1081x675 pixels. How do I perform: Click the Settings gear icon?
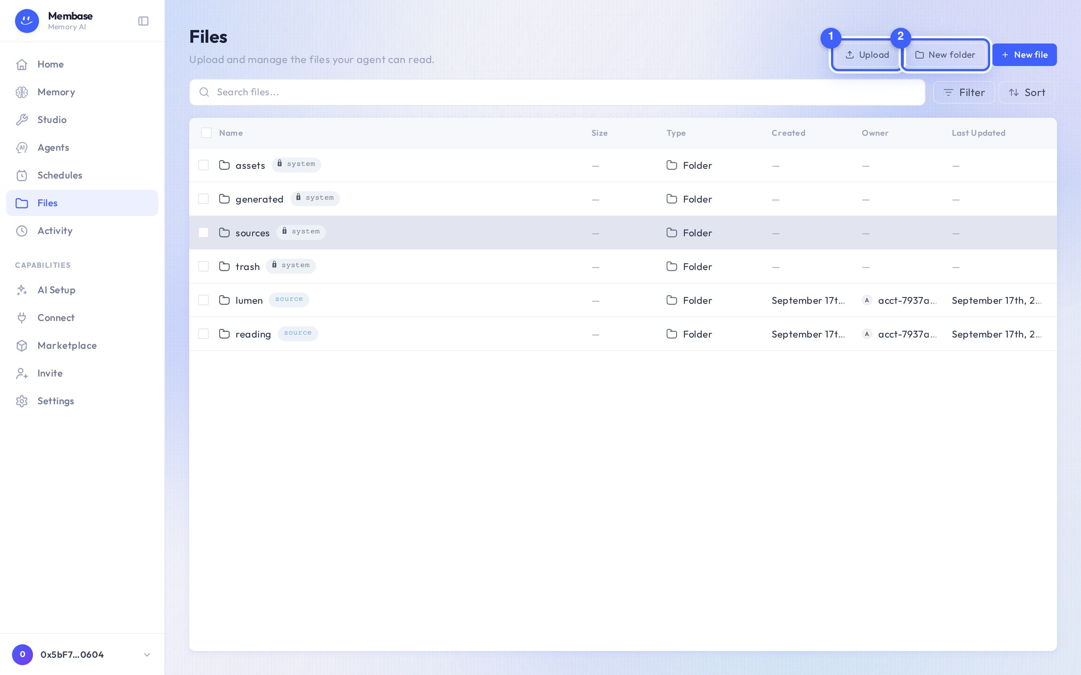point(22,401)
